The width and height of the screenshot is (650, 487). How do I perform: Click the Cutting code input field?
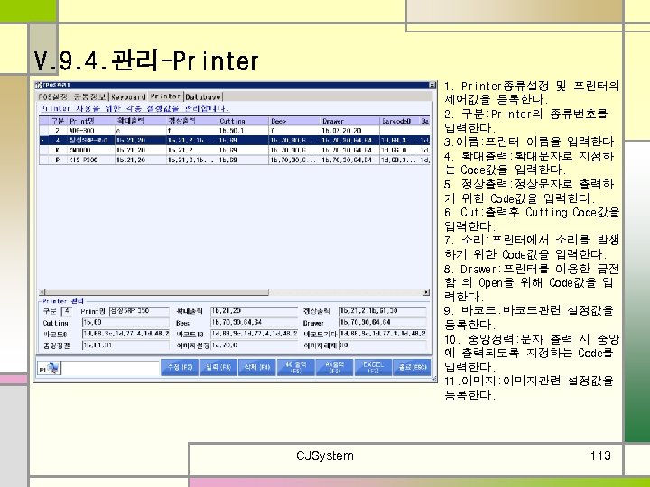125,322
